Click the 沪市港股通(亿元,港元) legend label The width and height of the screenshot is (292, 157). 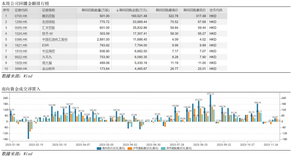pyautogui.click(x=145, y=148)
